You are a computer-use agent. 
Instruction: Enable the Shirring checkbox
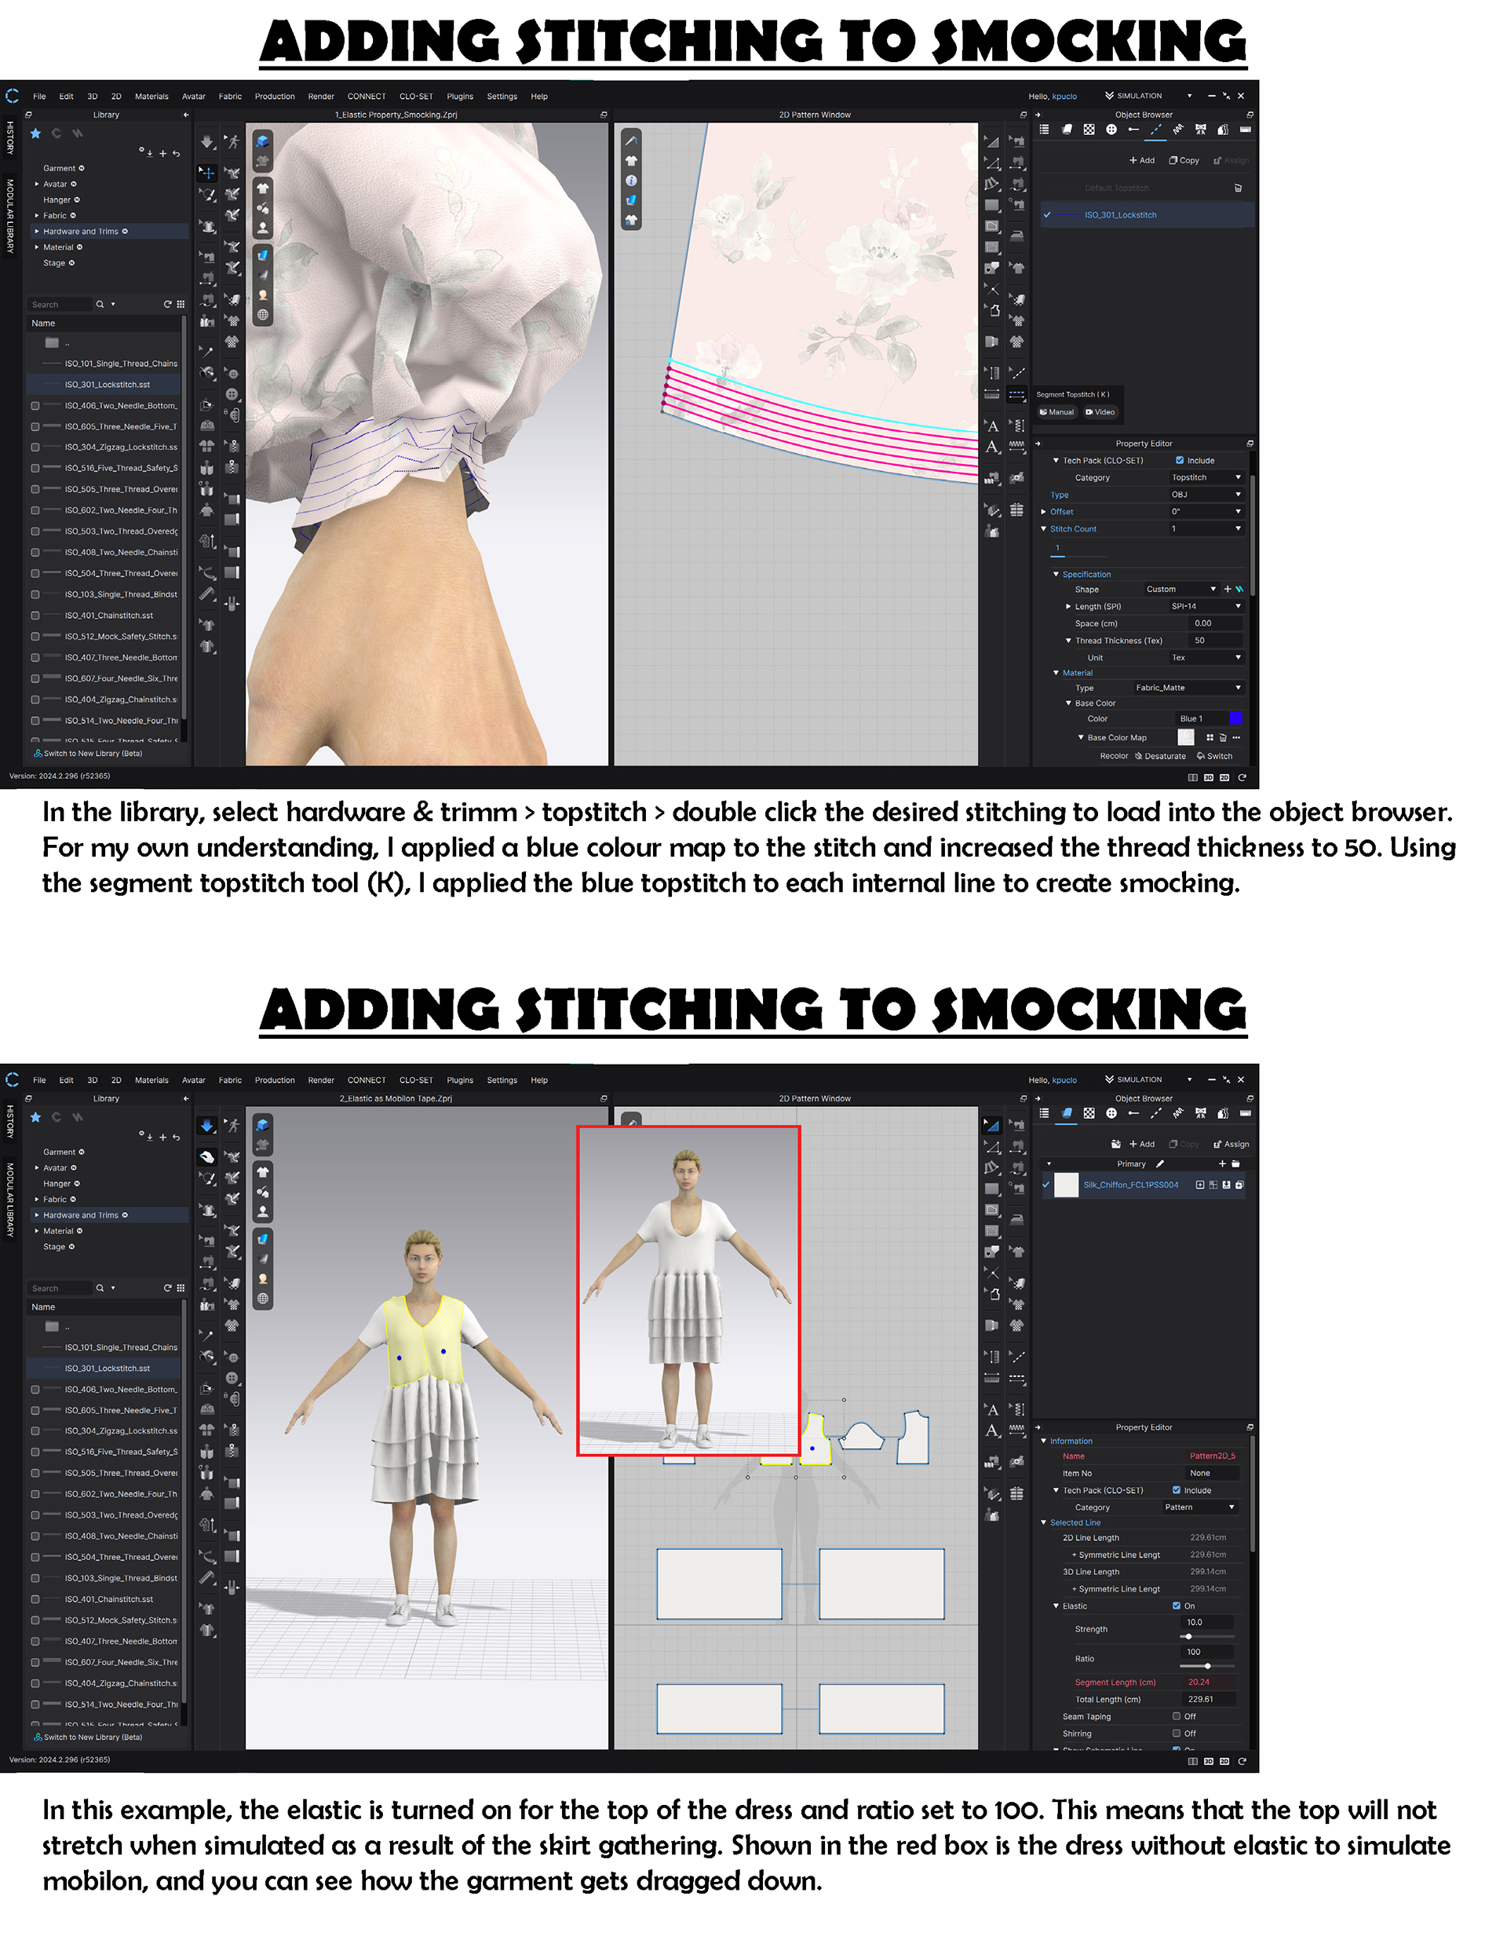pyautogui.click(x=1177, y=1734)
